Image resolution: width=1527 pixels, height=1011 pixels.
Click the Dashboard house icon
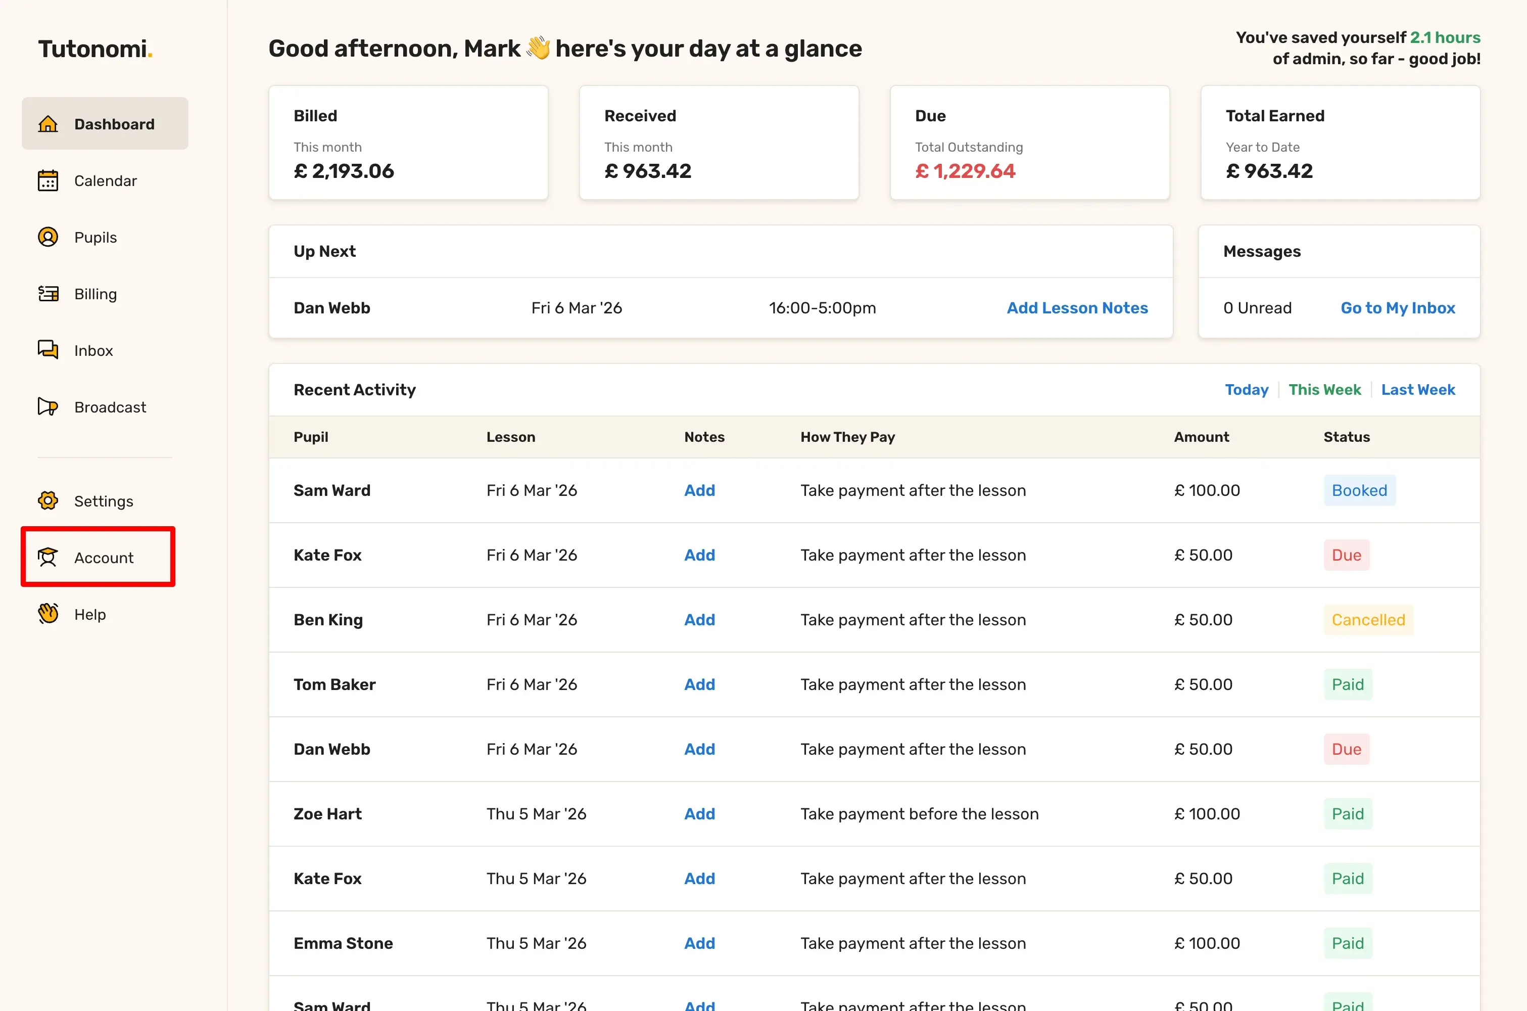coord(47,124)
